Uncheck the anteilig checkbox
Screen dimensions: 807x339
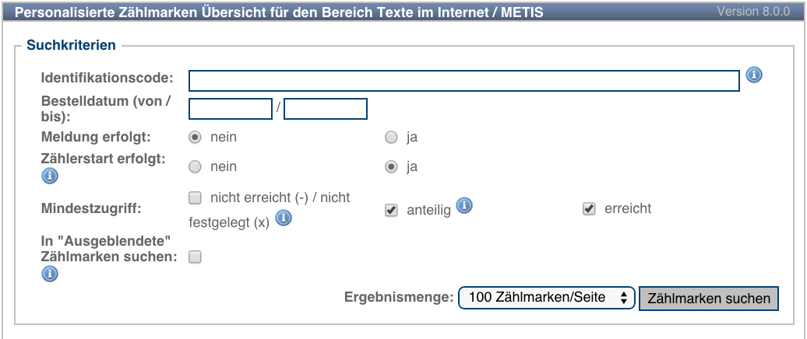tap(392, 210)
